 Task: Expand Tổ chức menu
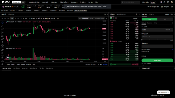tap(83, 2)
